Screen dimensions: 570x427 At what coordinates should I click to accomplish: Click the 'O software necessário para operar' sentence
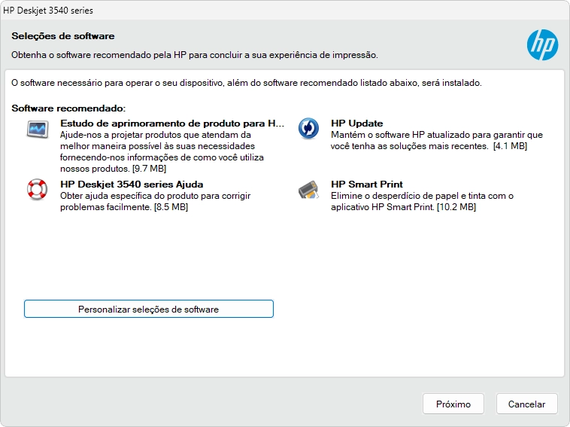(247, 83)
